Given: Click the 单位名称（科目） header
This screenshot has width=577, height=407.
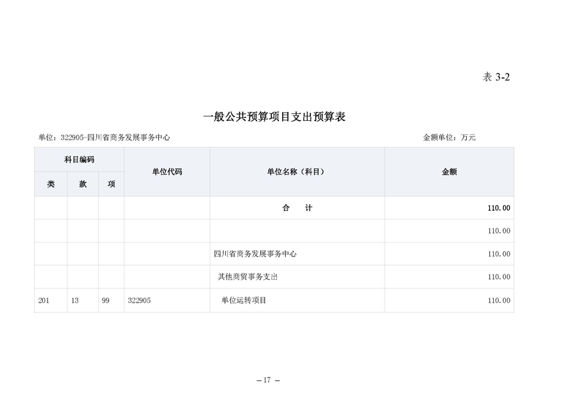Looking at the screenshot, I should [296, 172].
